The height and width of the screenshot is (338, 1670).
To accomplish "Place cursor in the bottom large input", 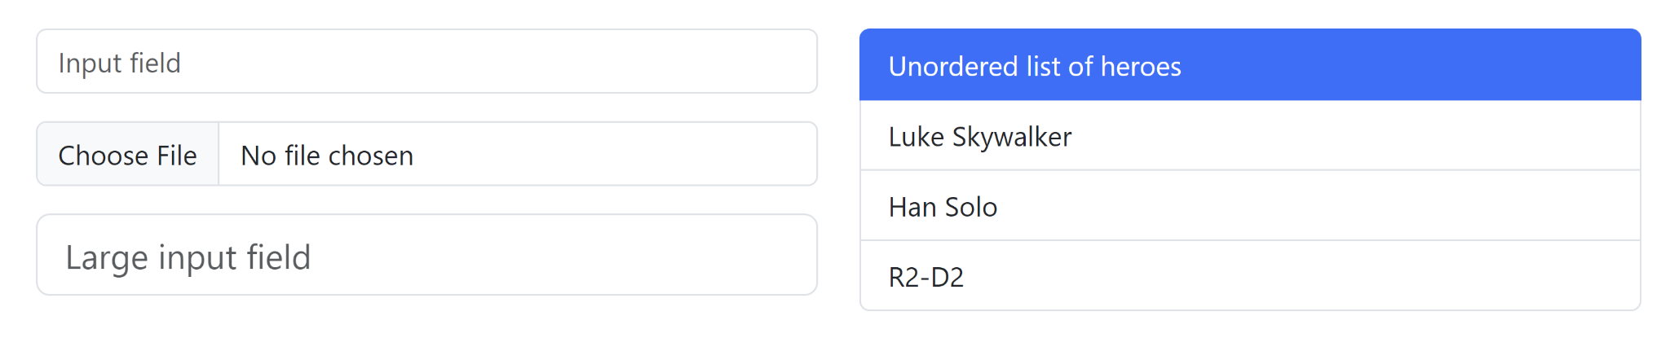I will (426, 255).
